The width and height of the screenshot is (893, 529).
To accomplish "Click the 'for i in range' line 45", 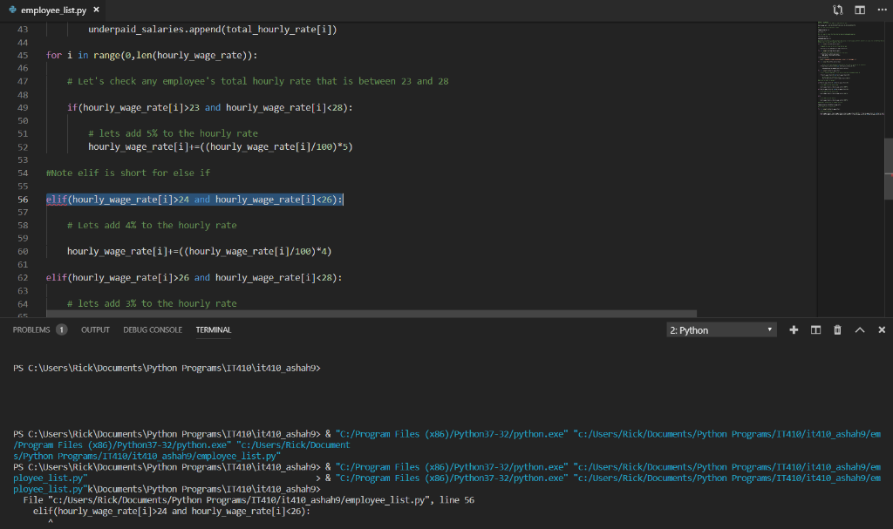I will click(x=152, y=55).
